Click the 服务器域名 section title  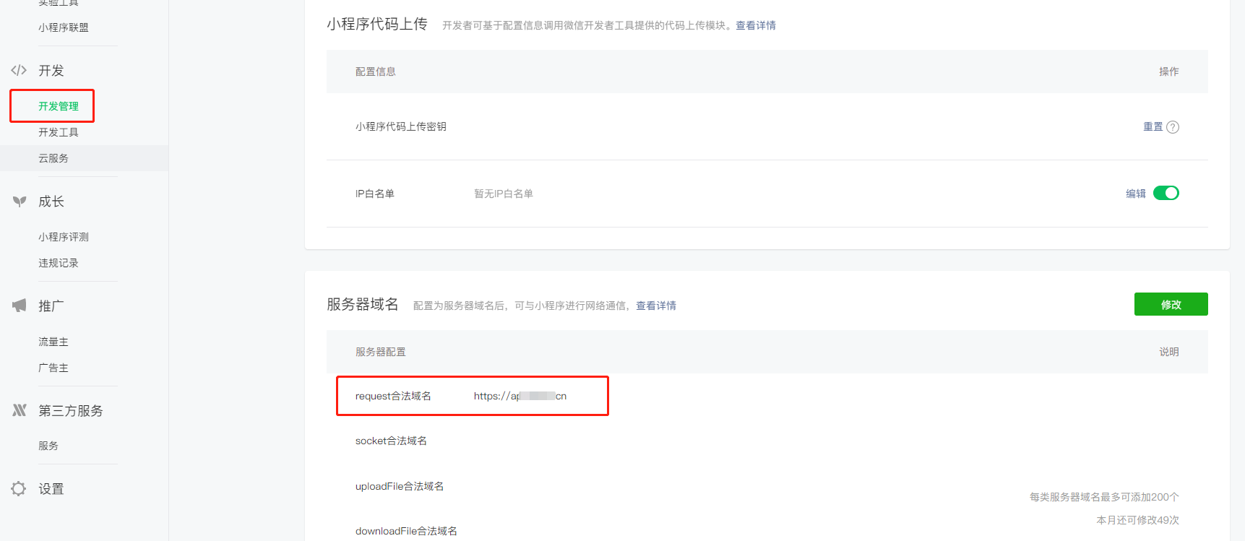click(363, 304)
